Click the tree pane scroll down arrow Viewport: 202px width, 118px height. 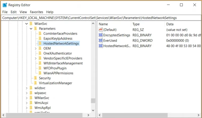pos(93,110)
